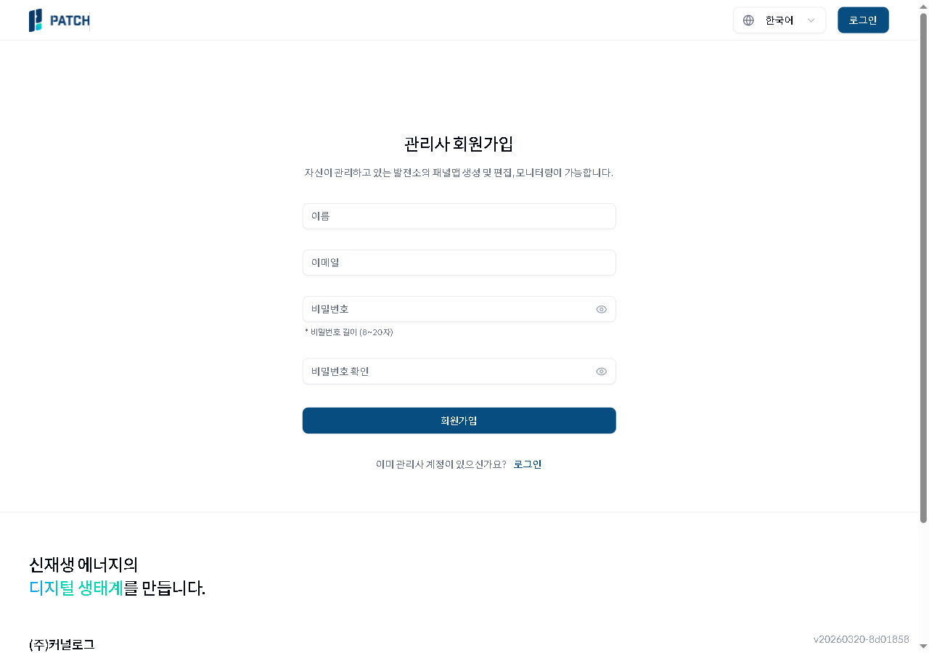Click the globe language icon
This screenshot has height=653, width=929.
747,20
